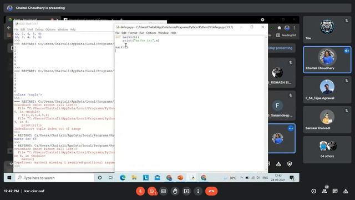Open the notification center icon
The height and width of the screenshot is (200, 355).
click(x=292, y=178)
